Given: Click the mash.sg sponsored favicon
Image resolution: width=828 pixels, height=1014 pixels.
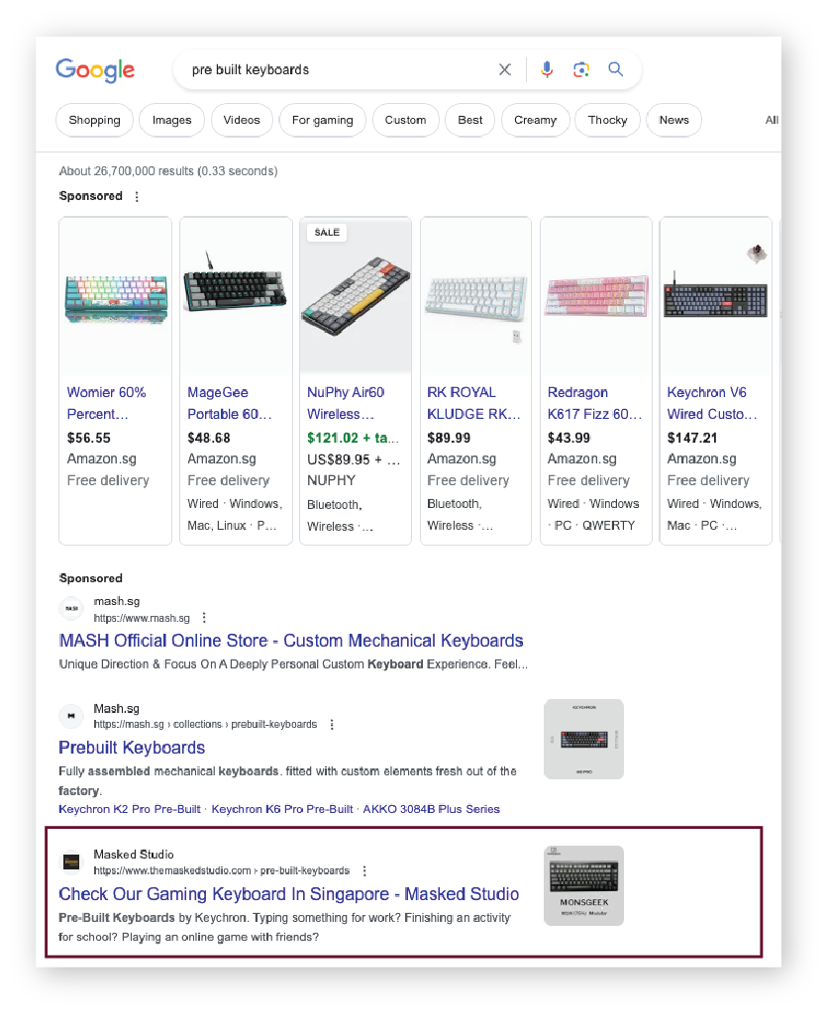Looking at the screenshot, I should [x=71, y=609].
